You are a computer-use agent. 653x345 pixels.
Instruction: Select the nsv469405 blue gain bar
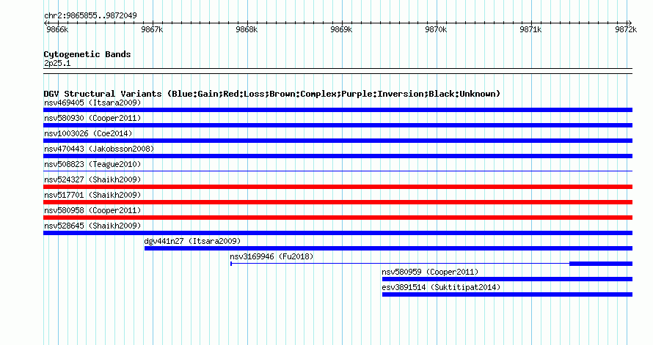pos(338,110)
